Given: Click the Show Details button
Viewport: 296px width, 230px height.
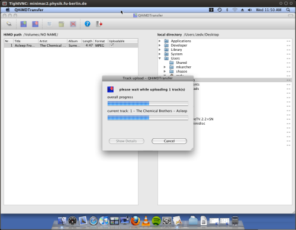Looking at the screenshot, I should pos(126,141).
